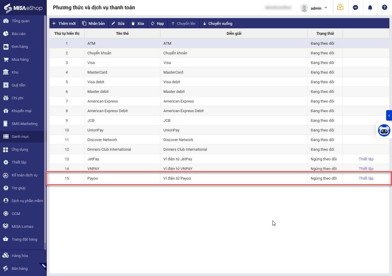Open the Bán hàng icon
Screen dimensions: 392x276
tap(6, 269)
